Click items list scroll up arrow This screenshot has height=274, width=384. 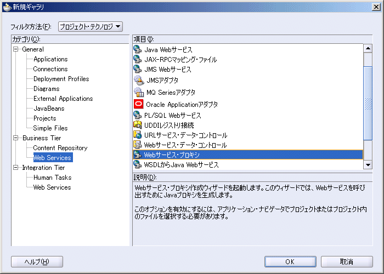click(368, 48)
